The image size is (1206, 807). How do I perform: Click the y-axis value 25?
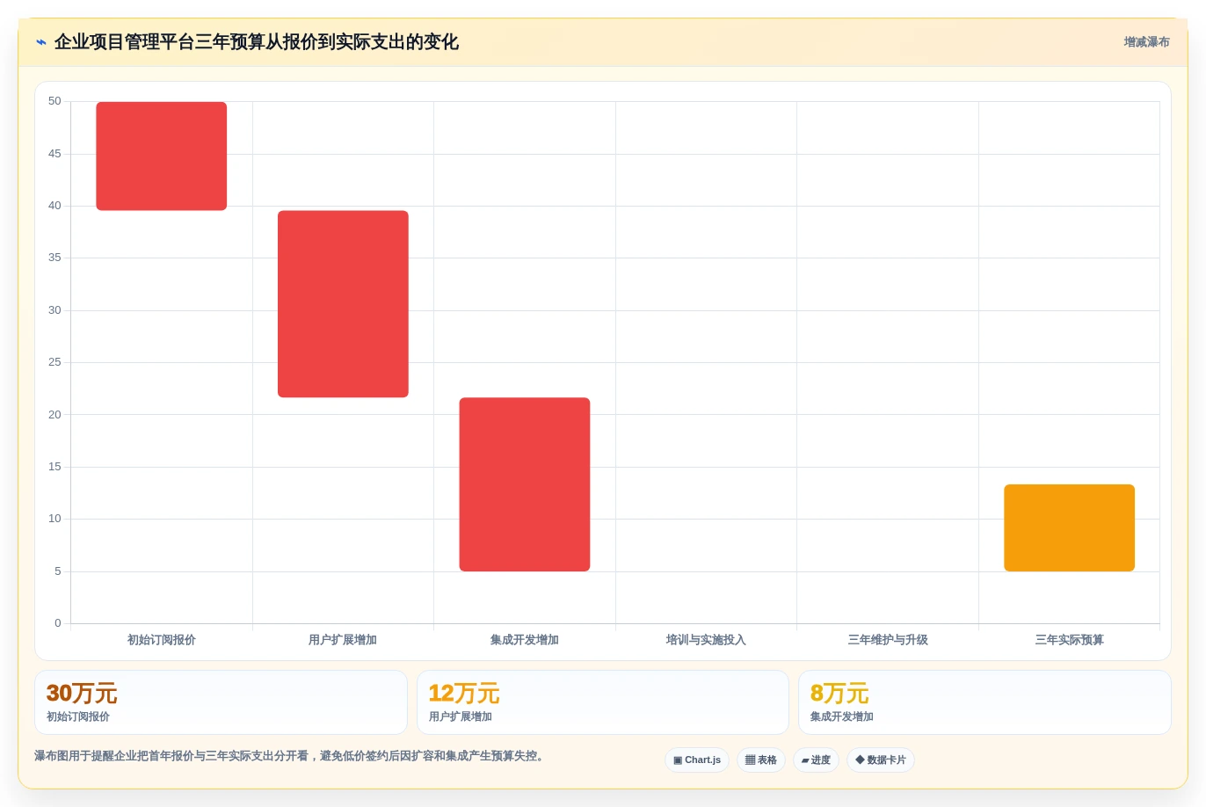[x=54, y=362]
